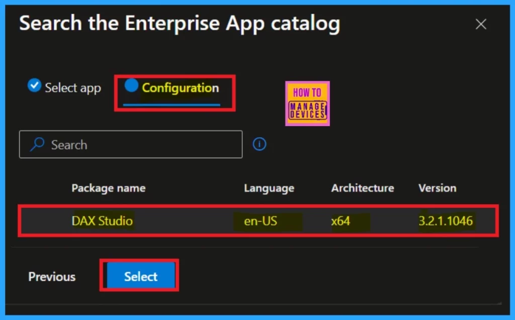Screen dimensions: 515x320
Task: Confirm with the Select button
Action: [x=141, y=276]
